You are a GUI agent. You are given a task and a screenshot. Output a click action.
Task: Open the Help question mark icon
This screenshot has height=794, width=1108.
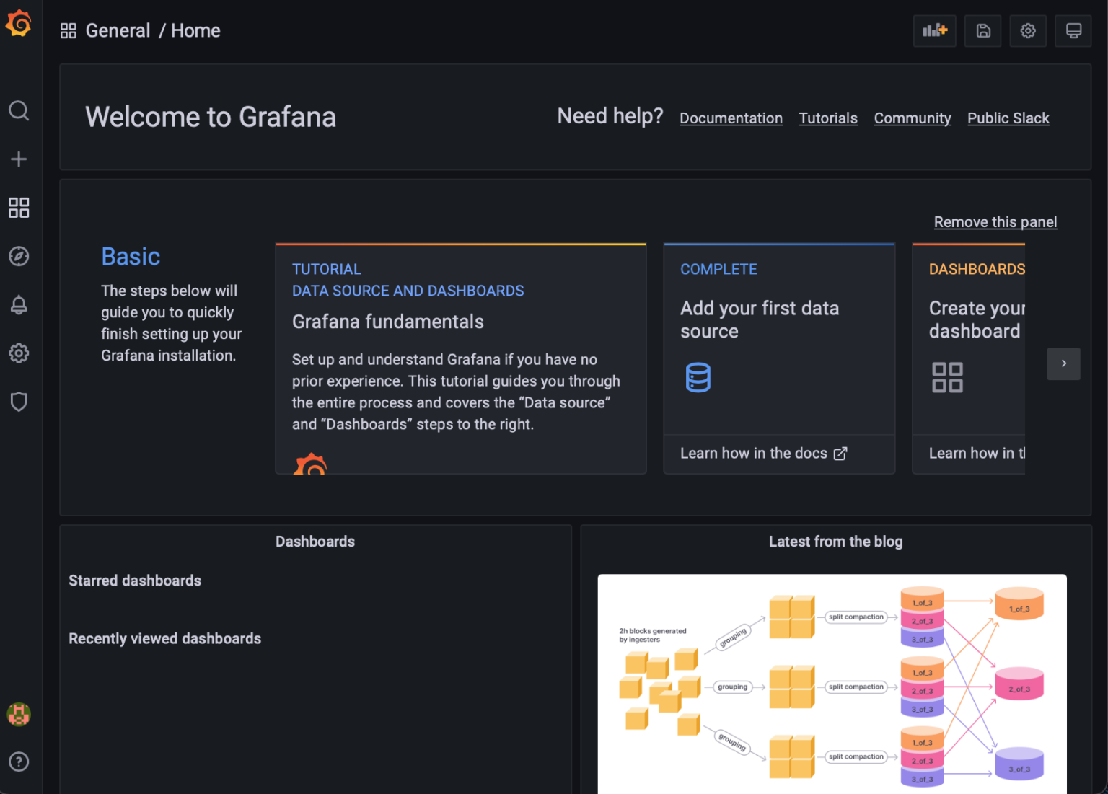click(x=19, y=762)
